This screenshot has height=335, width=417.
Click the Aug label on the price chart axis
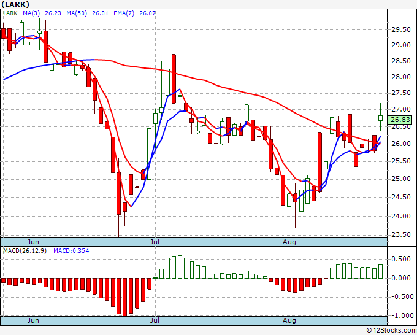(x=289, y=242)
